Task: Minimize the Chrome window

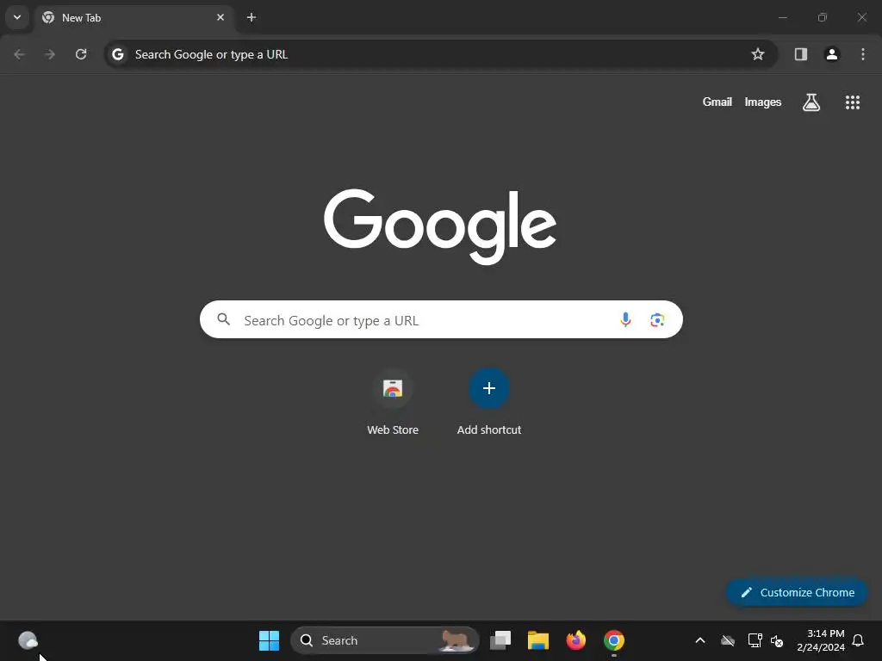Action: coord(782,17)
